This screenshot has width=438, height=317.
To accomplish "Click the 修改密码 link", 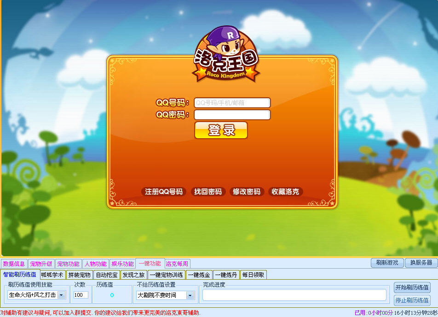I will [247, 192].
